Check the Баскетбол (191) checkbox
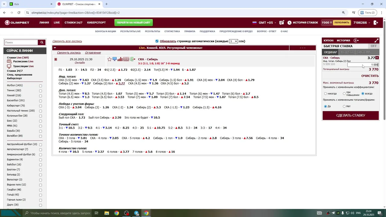386x217 pixels. point(40,101)
